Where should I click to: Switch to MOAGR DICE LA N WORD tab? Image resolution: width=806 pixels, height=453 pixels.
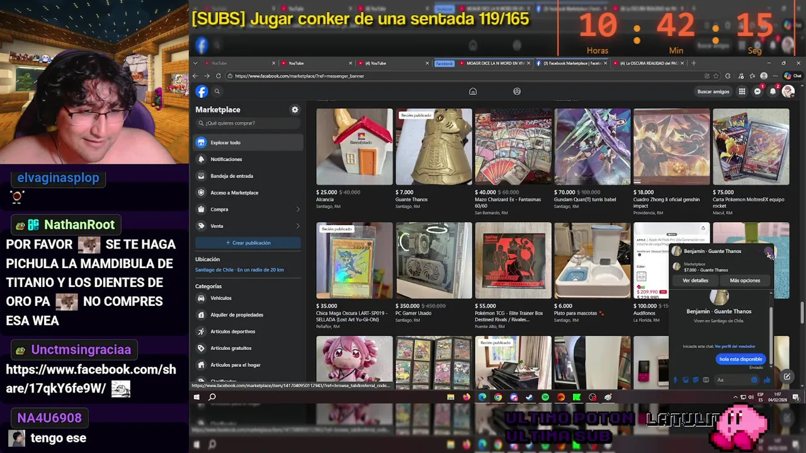(x=495, y=63)
